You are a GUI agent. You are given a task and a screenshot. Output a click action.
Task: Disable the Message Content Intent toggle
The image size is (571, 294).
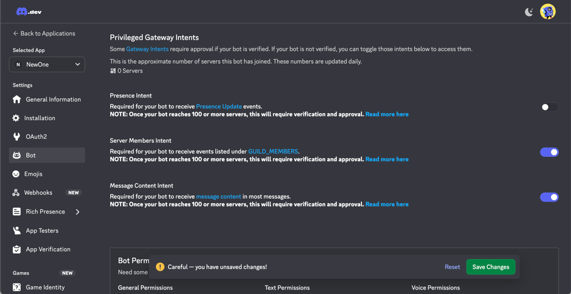pyautogui.click(x=549, y=197)
